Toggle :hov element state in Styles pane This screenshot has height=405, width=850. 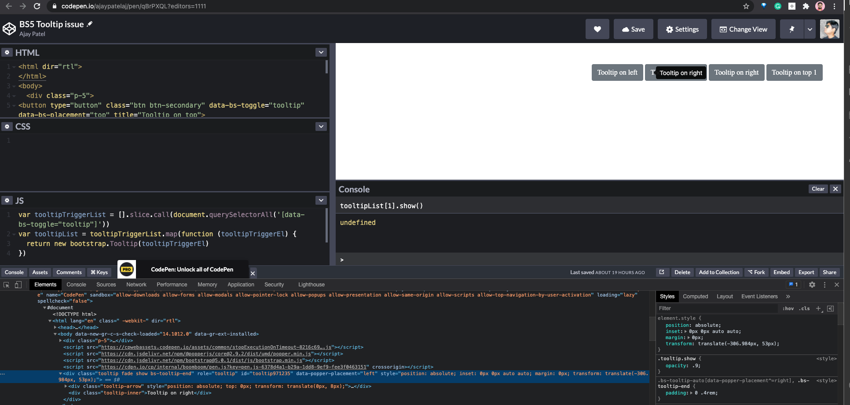[788, 308]
